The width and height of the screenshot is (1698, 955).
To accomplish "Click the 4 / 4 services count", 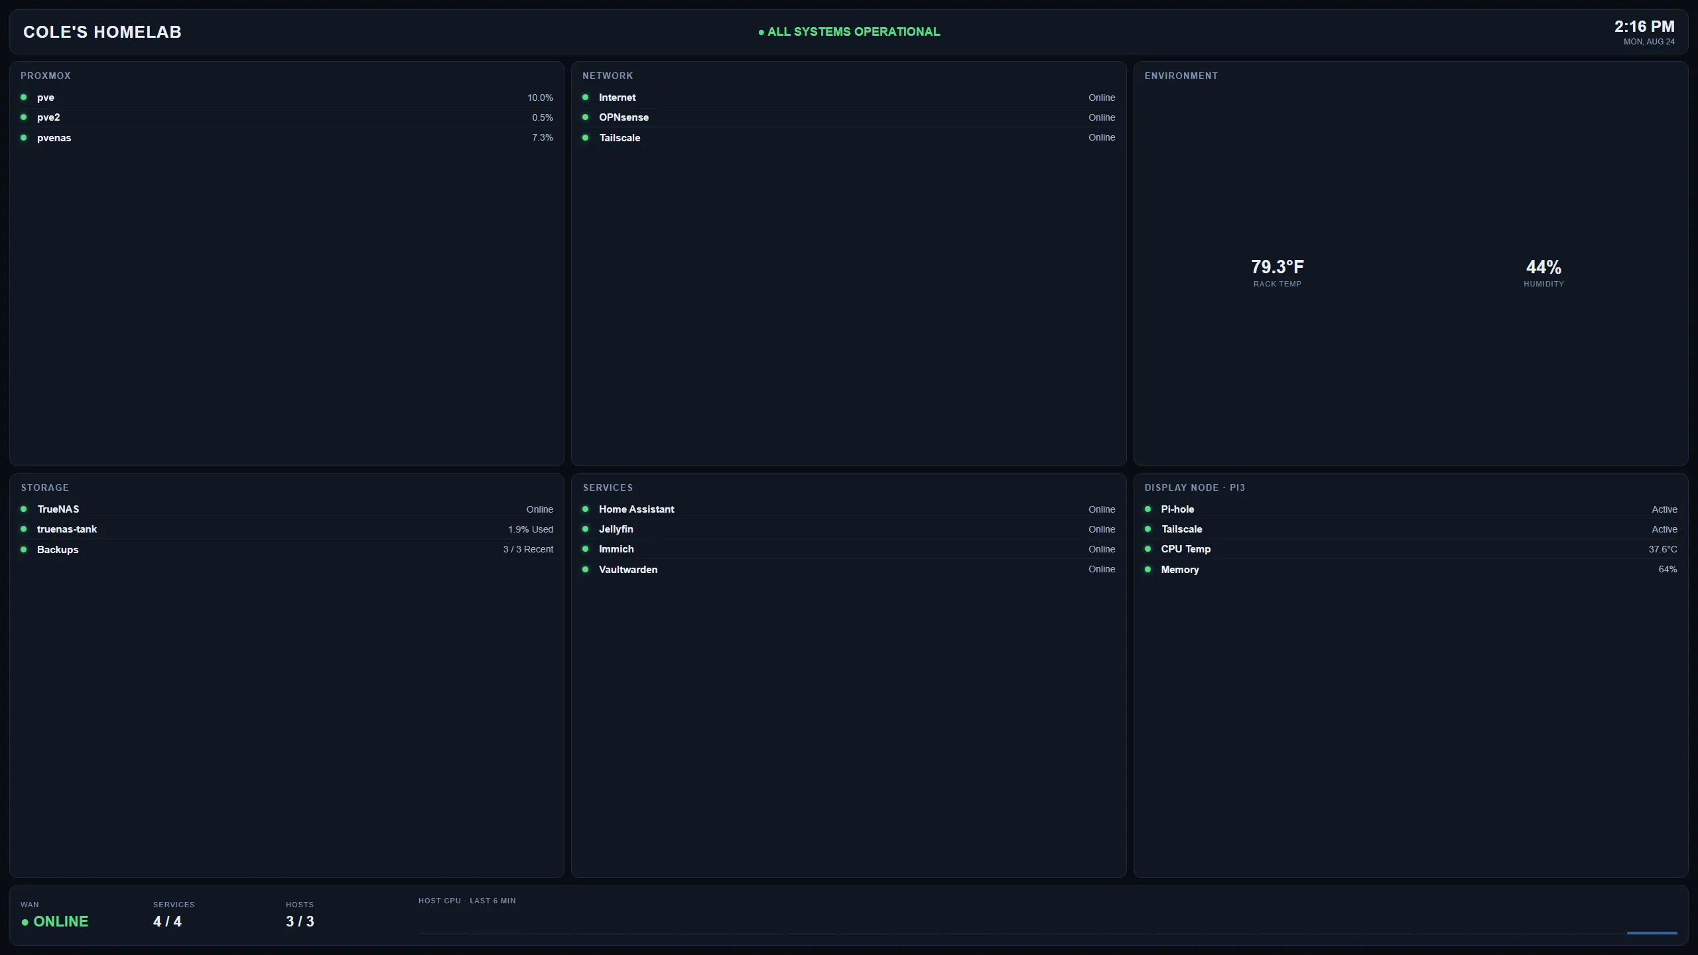I will point(167,922).
